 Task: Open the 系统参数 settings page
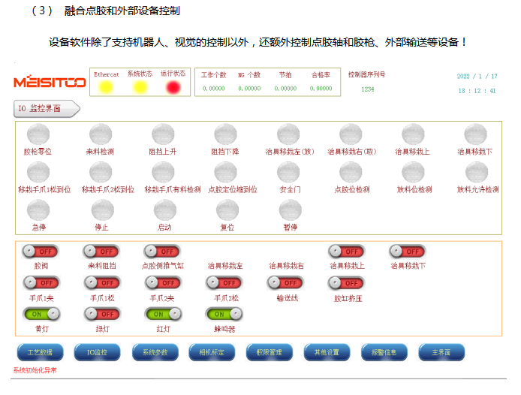click(x=155, y=351)
